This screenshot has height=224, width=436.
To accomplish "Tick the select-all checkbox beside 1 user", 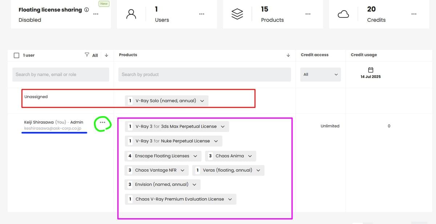I will click(16, 55).
